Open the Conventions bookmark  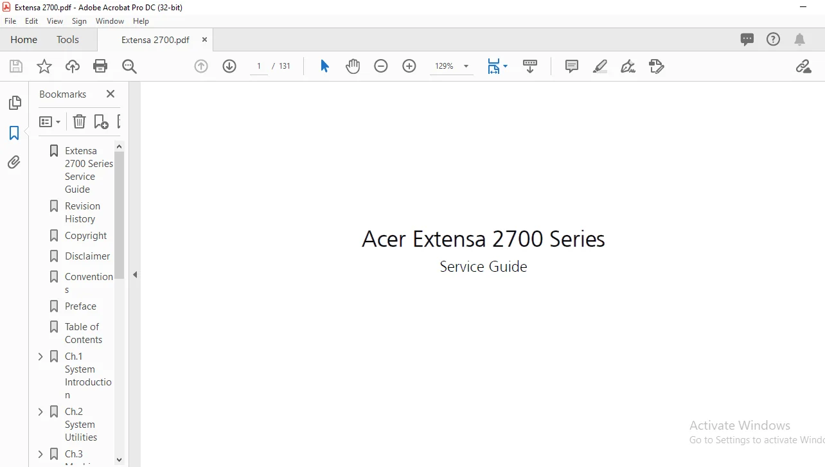pos(89,283)
